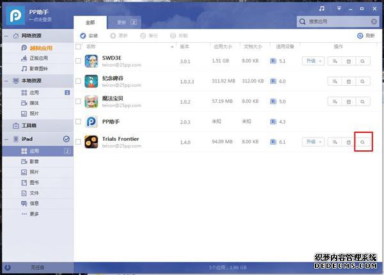The width and height of the screenshot is (384, 275).
Task: Tick the checkbox for SWD3E
Action: coord(78,61)
